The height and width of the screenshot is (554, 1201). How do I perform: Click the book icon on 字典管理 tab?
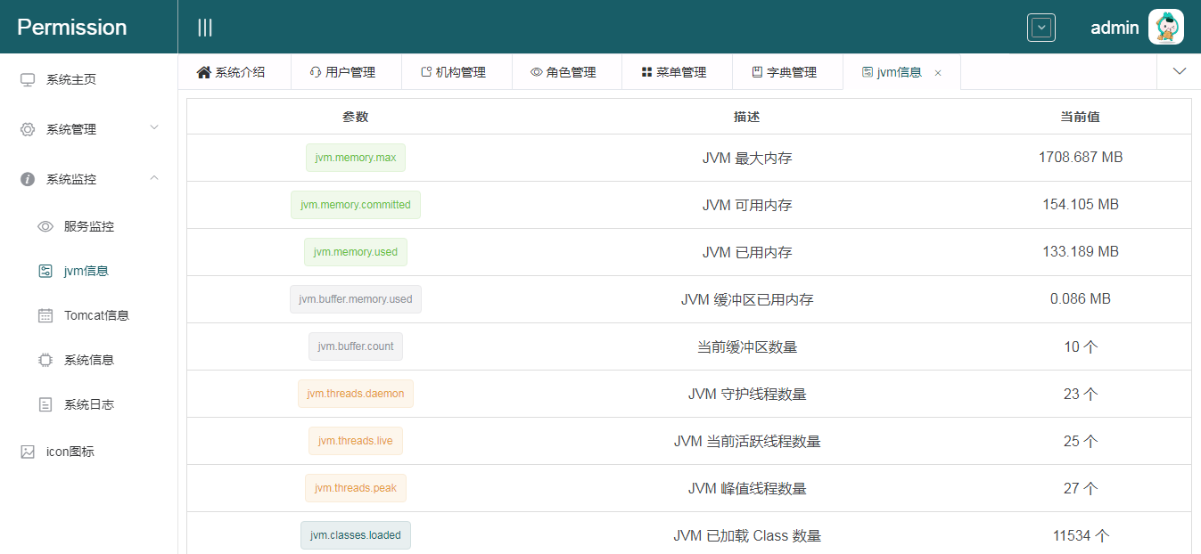point(758,72)
